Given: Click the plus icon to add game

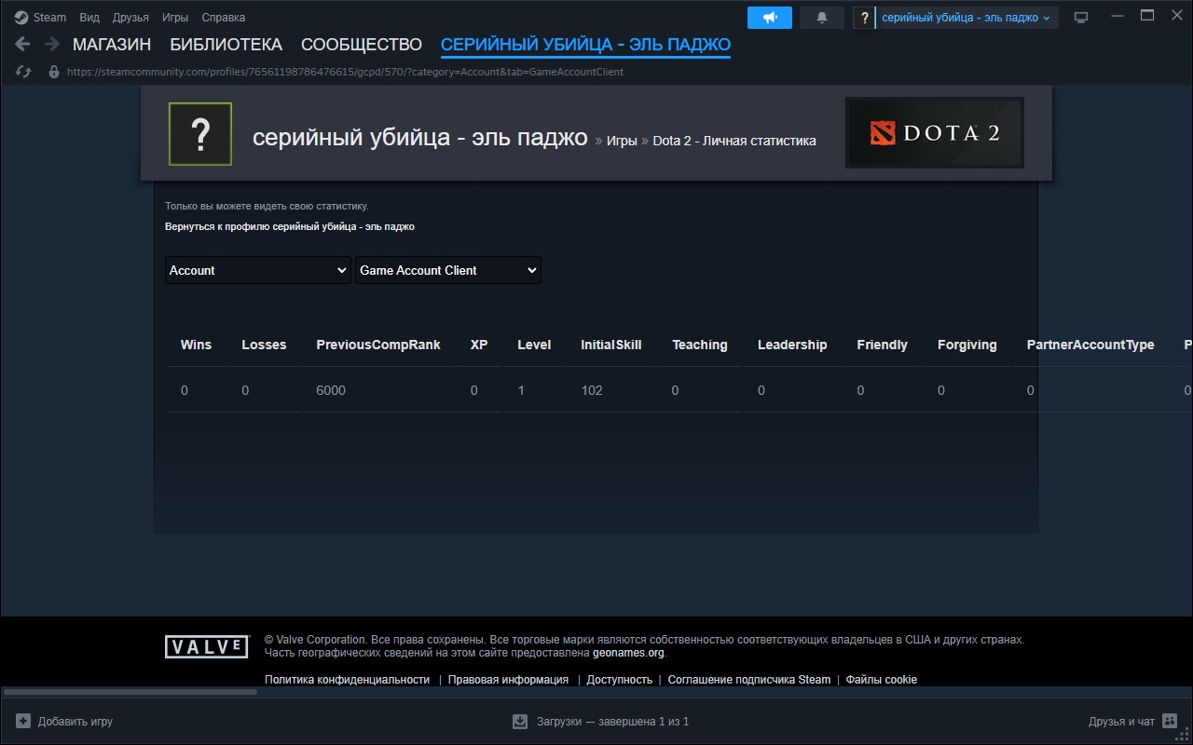Looking at the screenshot, I should (x=23, y=721).
